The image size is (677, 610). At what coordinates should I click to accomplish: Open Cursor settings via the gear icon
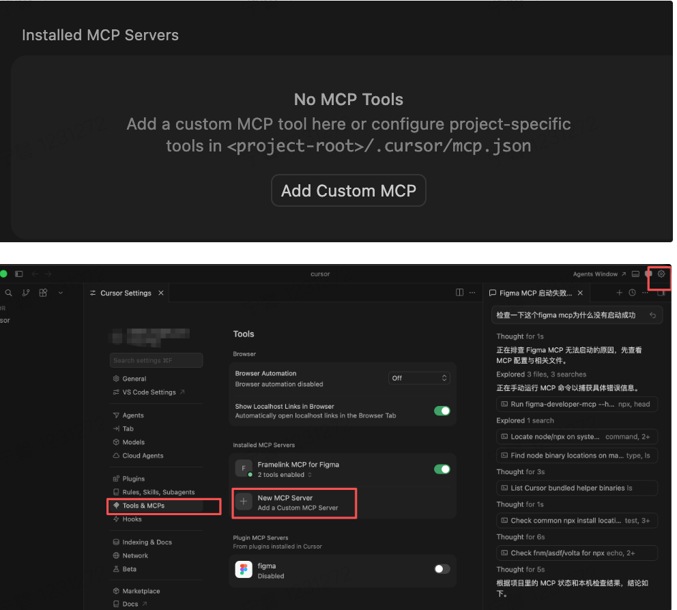661,274
